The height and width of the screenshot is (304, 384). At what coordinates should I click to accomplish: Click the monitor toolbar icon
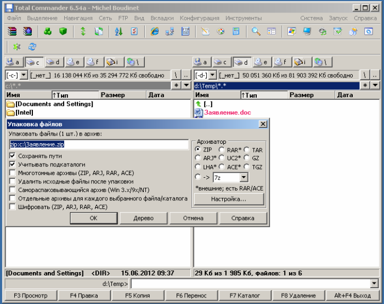[307, 32]
